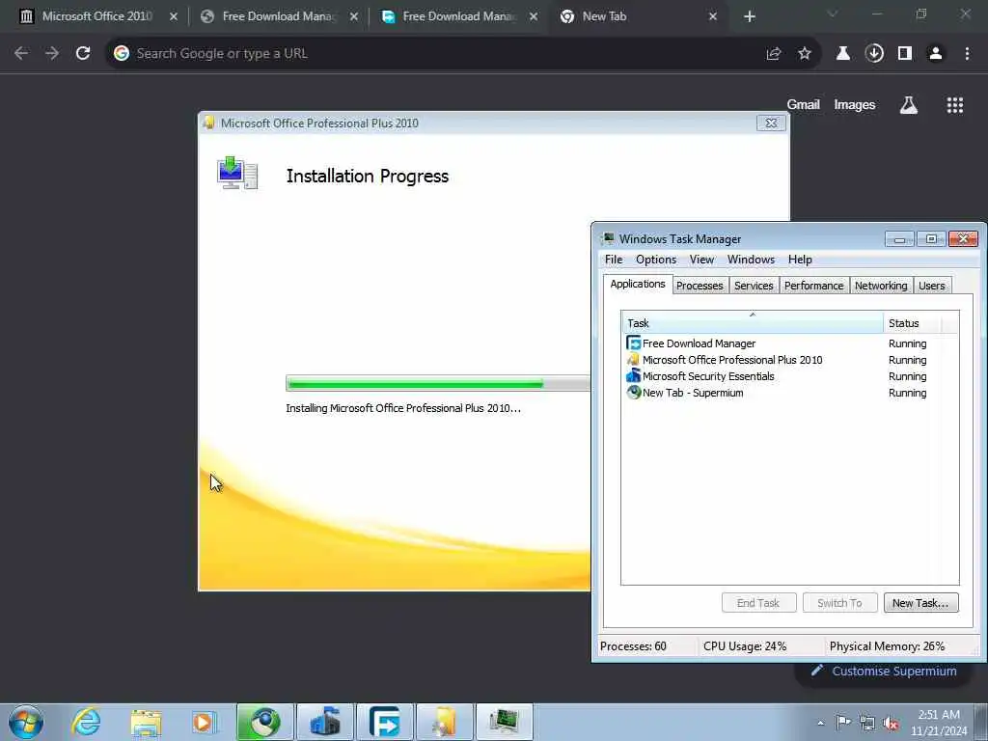Open the Images link

click(x=855, y=104)
